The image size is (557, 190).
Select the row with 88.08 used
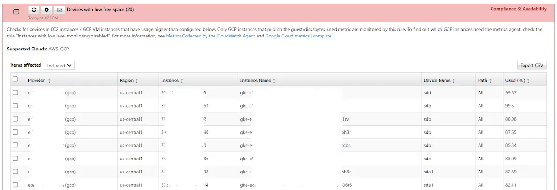[x=15, y=119]
